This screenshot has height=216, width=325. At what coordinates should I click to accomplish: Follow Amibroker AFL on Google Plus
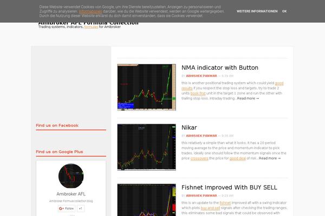67,208
